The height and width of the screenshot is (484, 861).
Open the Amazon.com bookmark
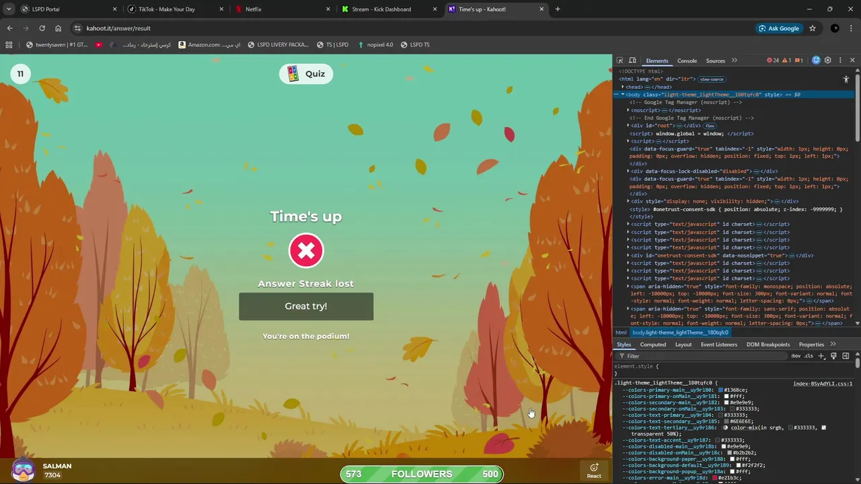coord(209,45)
